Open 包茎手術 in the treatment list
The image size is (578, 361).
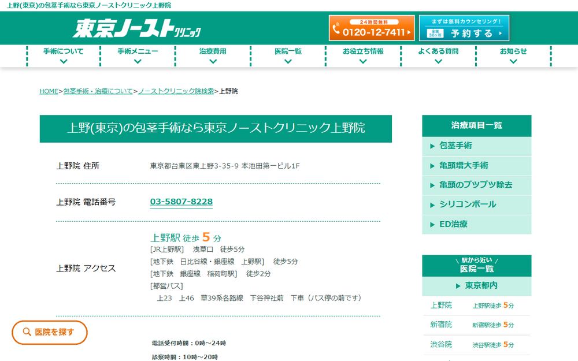click(x=477, y=146)
